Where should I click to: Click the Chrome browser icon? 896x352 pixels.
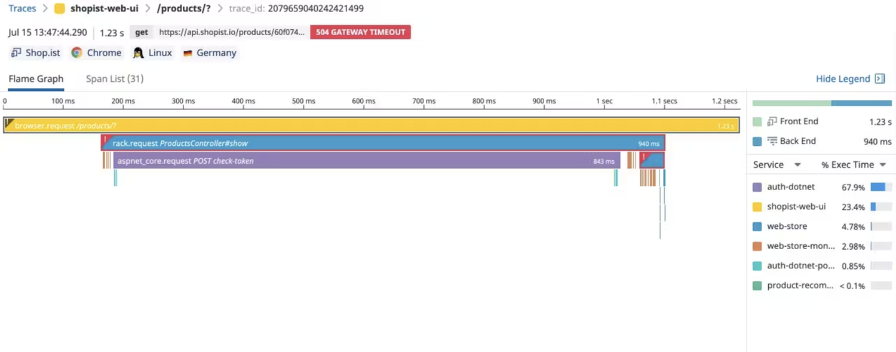[76, 53]
